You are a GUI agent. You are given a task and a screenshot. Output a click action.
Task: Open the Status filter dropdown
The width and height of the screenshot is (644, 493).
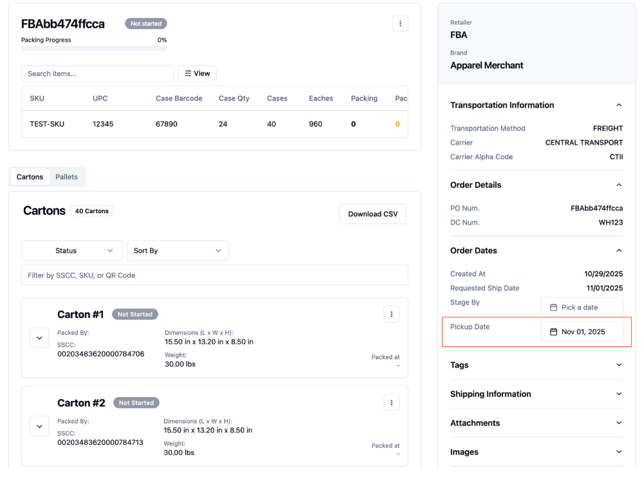point(72,251)
